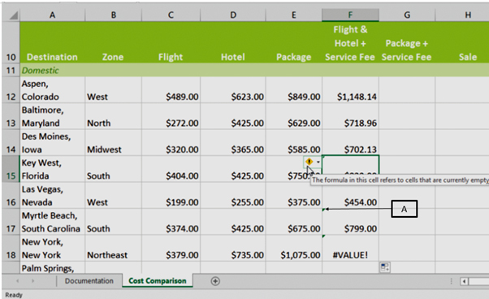The height and width of the screenshot is (299, 489).
Task: Click the previous sheet navigation arrow
Action: (18, 281)
